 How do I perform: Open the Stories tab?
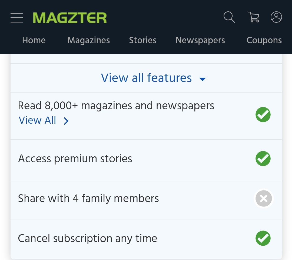(x=143, y=40)
